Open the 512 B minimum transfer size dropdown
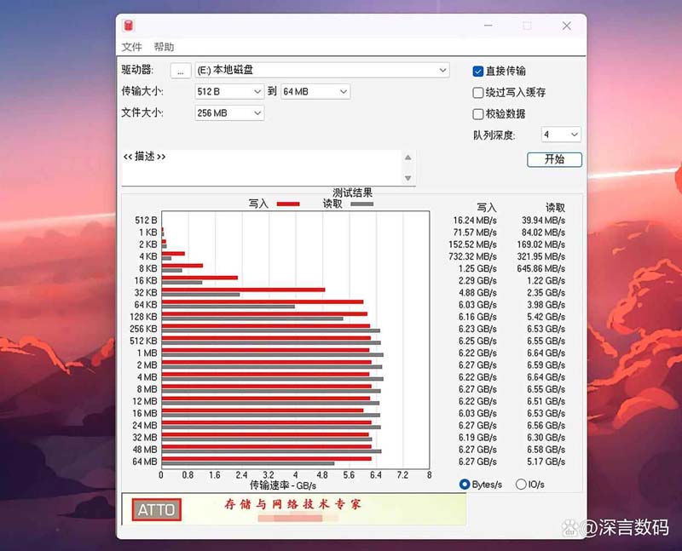682x551 pixels. (x=229, y=92)
